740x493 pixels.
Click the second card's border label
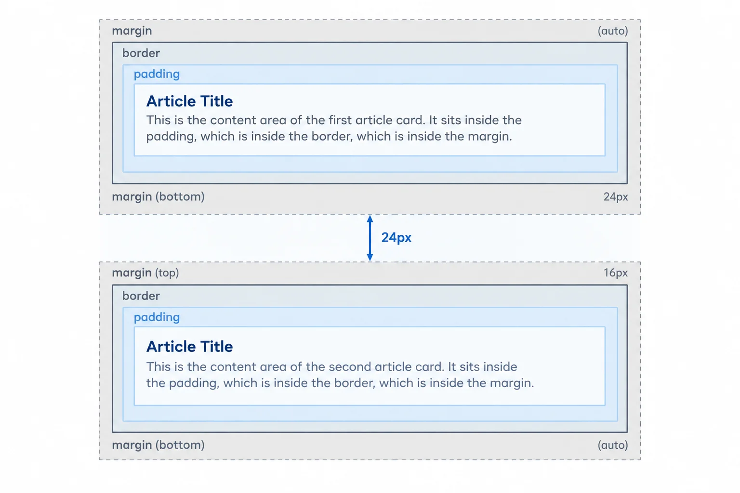(141, 296)
